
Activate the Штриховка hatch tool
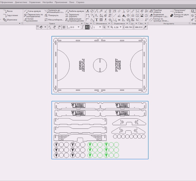click(x=10, y=20)
